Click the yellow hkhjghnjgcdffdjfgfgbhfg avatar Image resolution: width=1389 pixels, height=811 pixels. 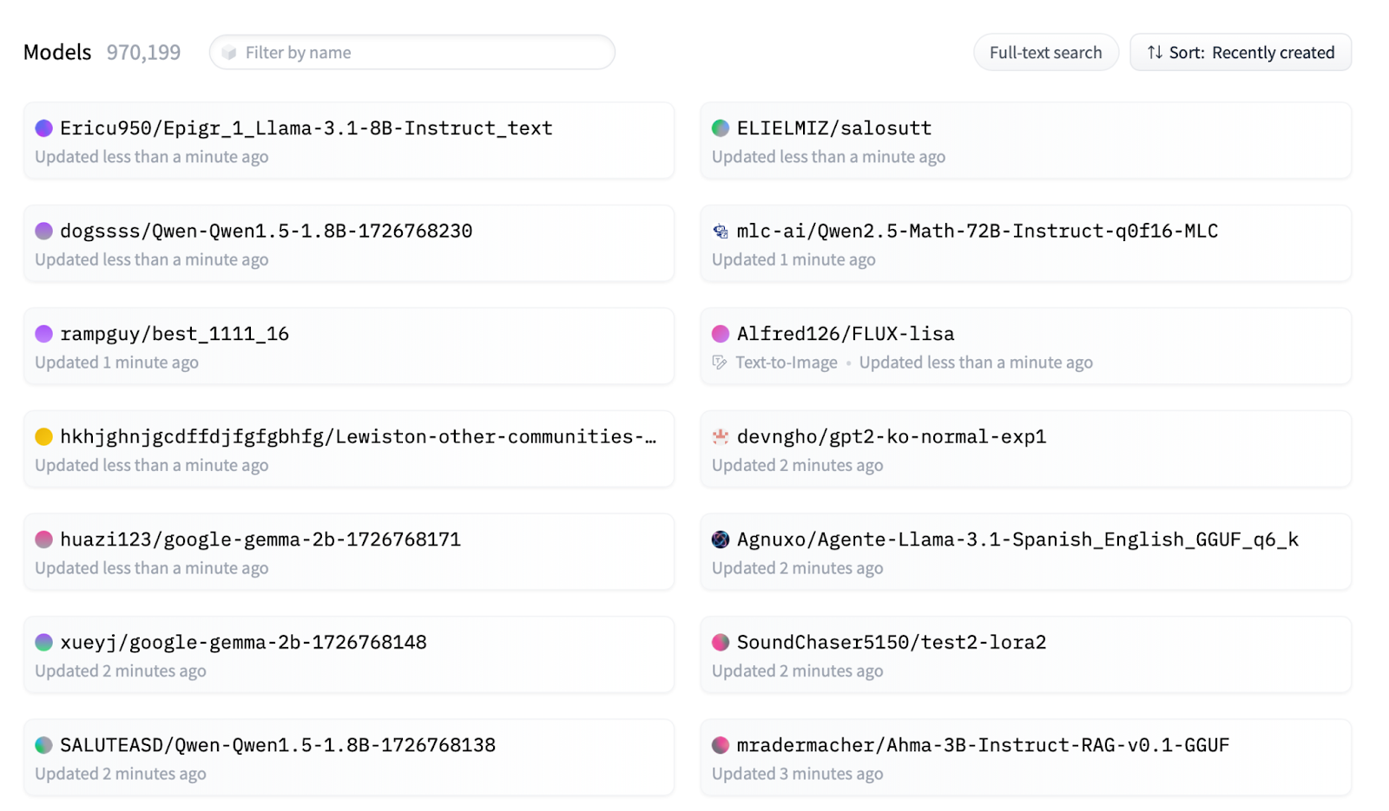coord(43,437)
